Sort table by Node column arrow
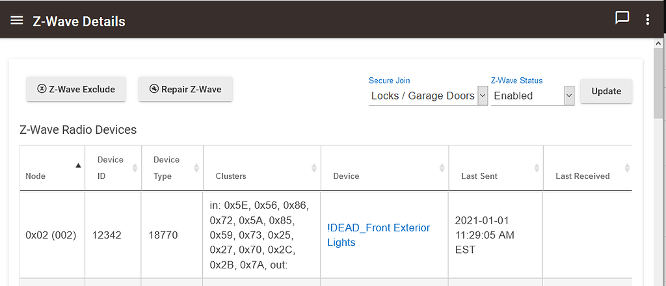Screen dimensions: 666x286 coord(79,166)
